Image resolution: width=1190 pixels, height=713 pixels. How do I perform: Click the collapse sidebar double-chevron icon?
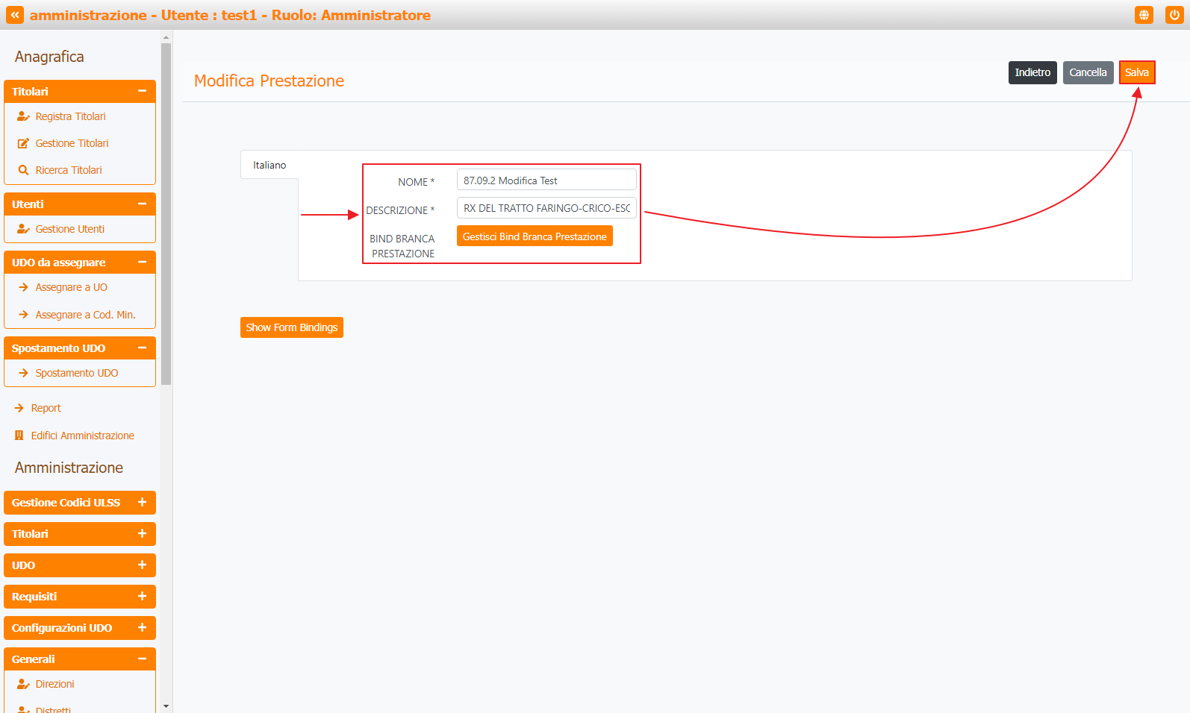[x=15, y=15]
